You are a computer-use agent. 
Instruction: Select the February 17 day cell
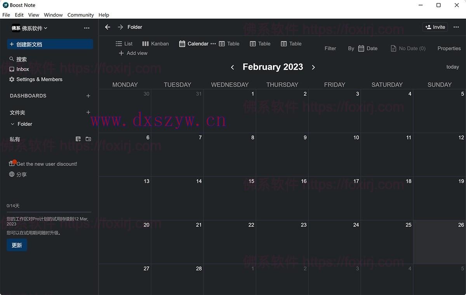[x=335, y=198]
